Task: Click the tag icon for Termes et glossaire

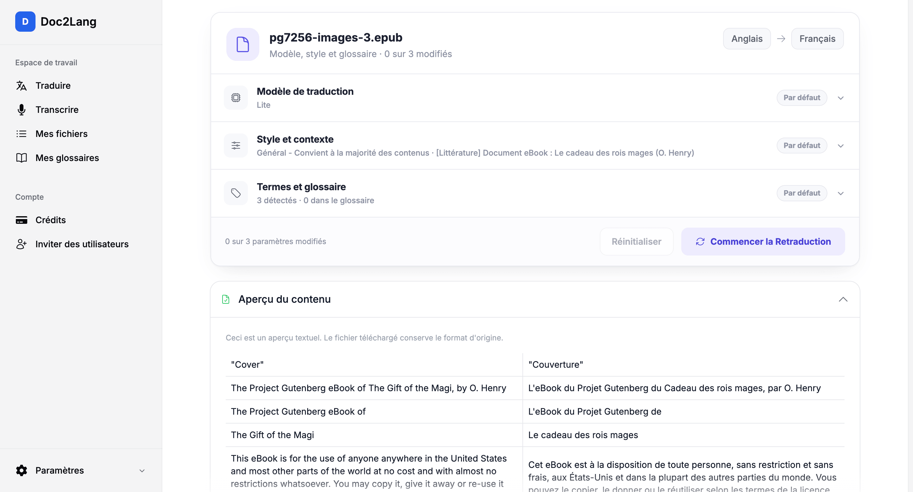Action: tap(236, 193)
